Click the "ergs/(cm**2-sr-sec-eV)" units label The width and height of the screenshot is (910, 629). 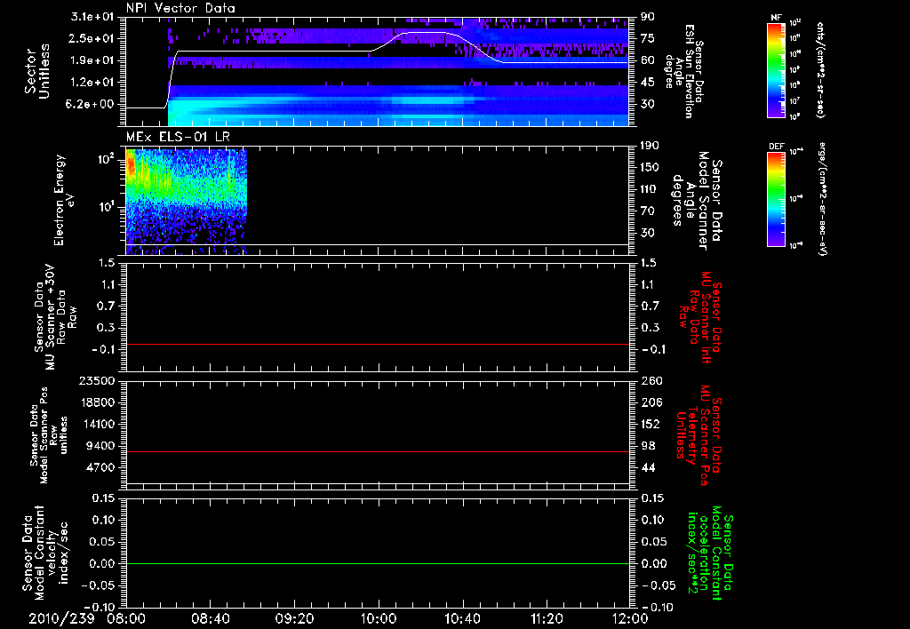(822, 198)
